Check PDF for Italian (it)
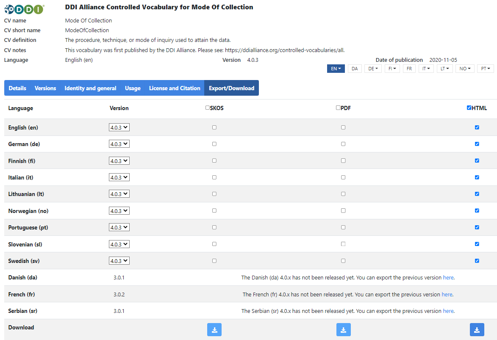 pyautogui.click(x=343, y=177)
